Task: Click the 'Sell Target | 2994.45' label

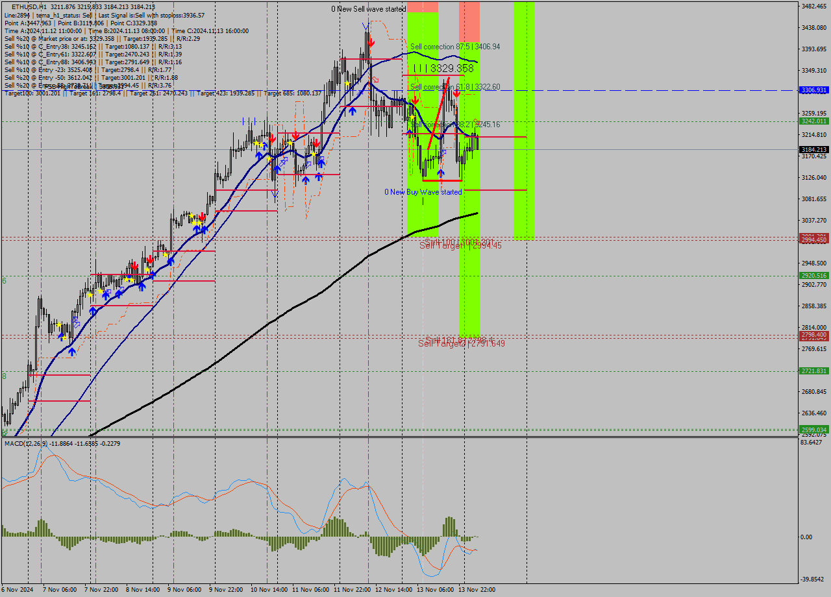Action: pyautogui.click(x=461, y=245)
